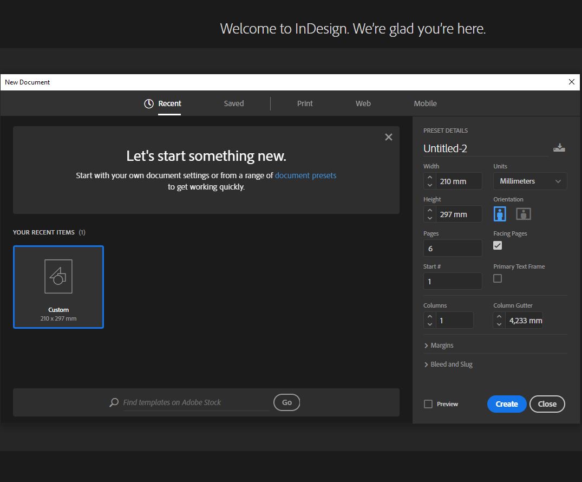Click the 'PRESET DETAILS' heading
This screenshot has height=482, width=582.
point(446,131)
